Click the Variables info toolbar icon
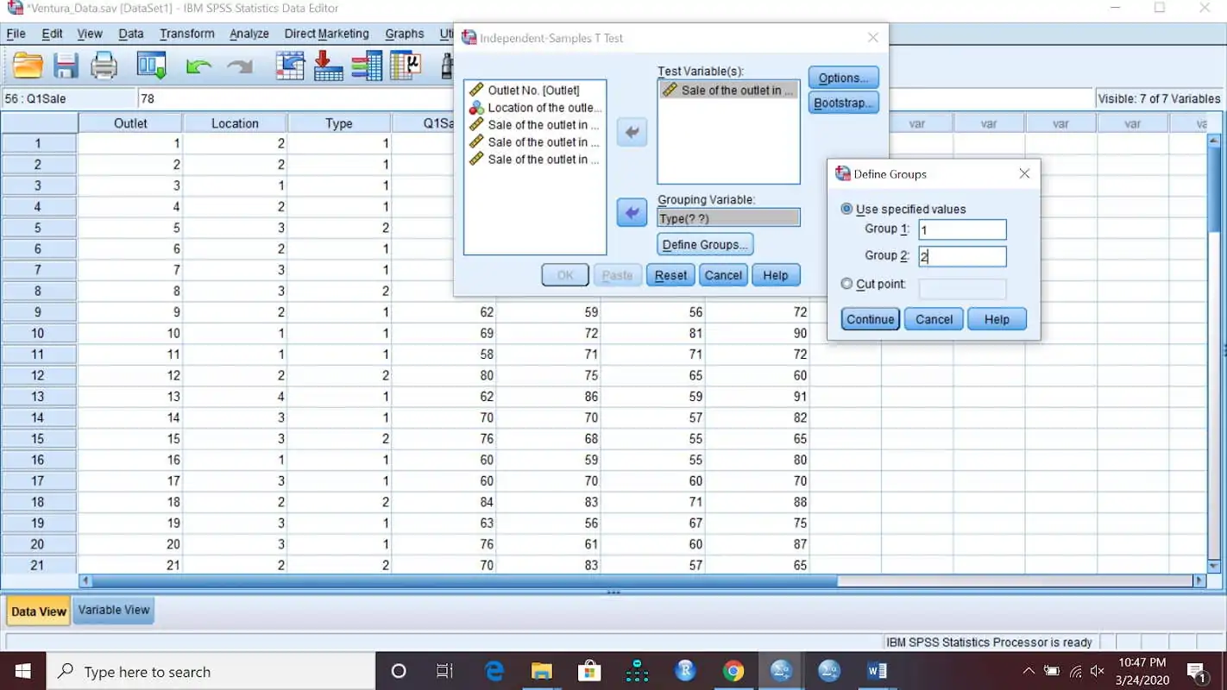This screenshot has height=690, width=1227. pos(366,66)
